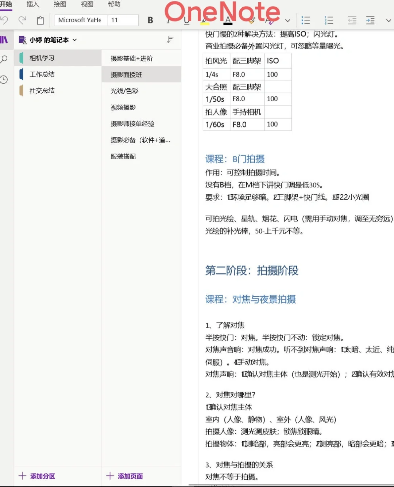Open the 插入 menu
The width and height of the screenshot is (394, 487).
pyautogui.click(x=32, y=4)
